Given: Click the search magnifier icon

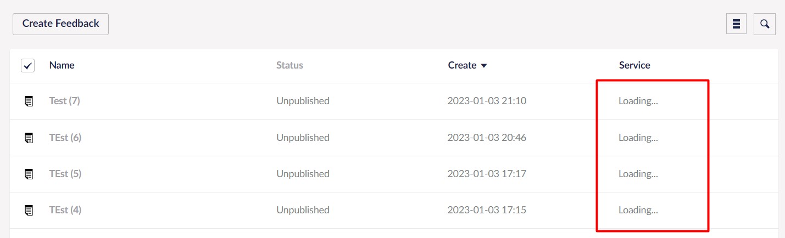Looking at the screenshot, I should (x=764, y=24).
